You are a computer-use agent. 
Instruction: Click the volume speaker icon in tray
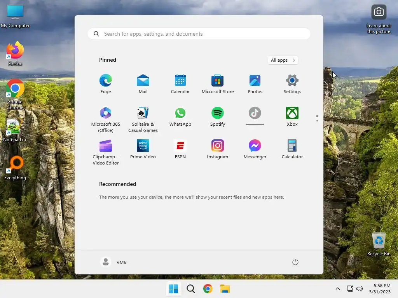[x=360, y=289]
